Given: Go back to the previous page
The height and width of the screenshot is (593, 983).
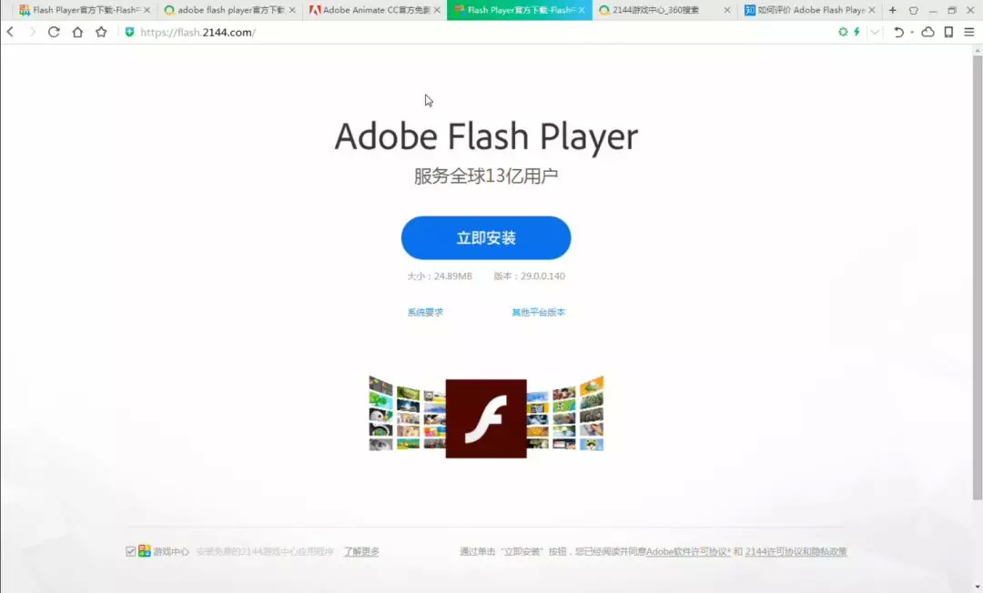Looking at the screenshot, I should pos(10,32).
